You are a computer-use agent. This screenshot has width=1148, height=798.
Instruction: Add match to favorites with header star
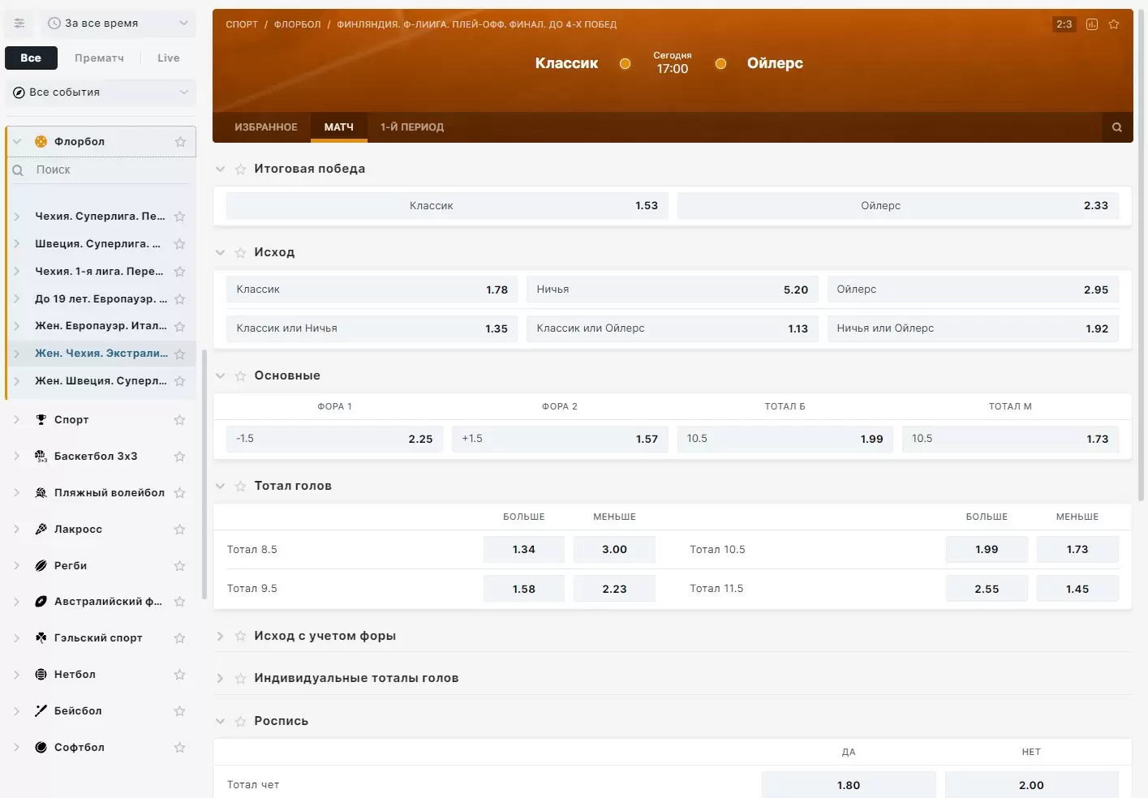(x=1114, y=24)
